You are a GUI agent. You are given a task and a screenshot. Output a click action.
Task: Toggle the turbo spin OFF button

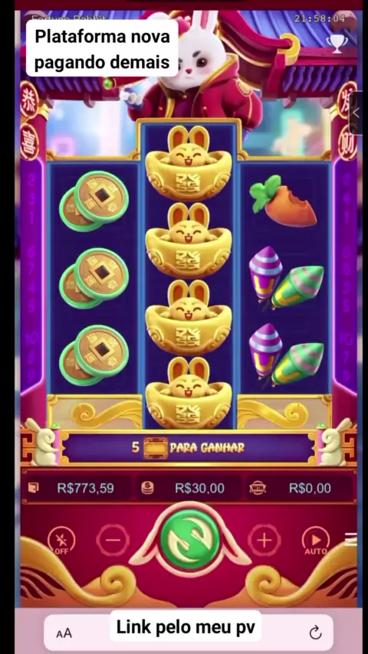(61, 541)
